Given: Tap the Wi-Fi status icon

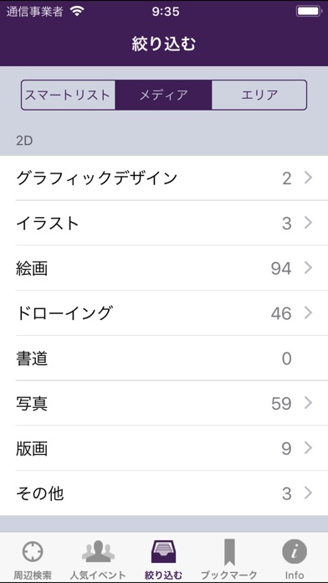Looking at the screenshot, I should click(x=77, y=12).
